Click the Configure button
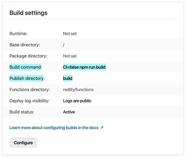186x157 pixels. pos(23,143)
